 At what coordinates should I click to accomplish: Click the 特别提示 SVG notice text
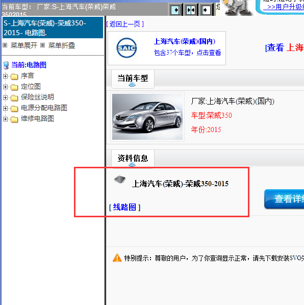[x=214, y=258]
